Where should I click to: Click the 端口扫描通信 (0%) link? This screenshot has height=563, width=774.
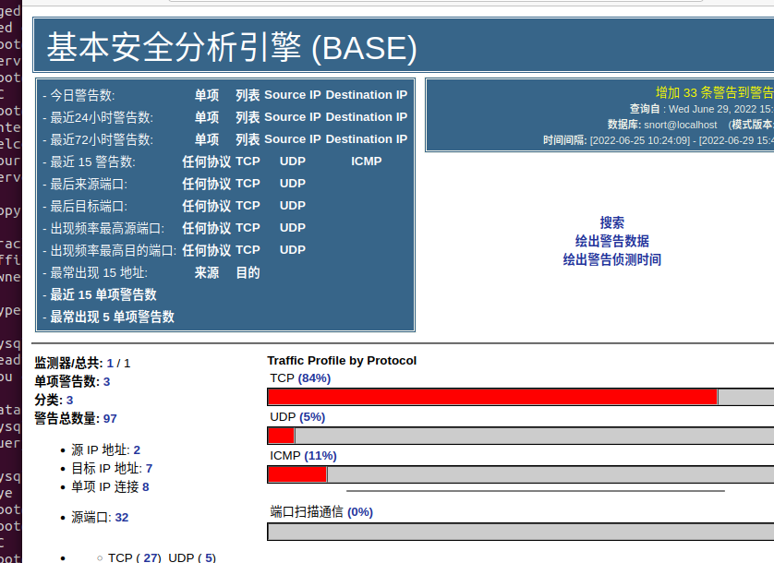pos(360,512)
